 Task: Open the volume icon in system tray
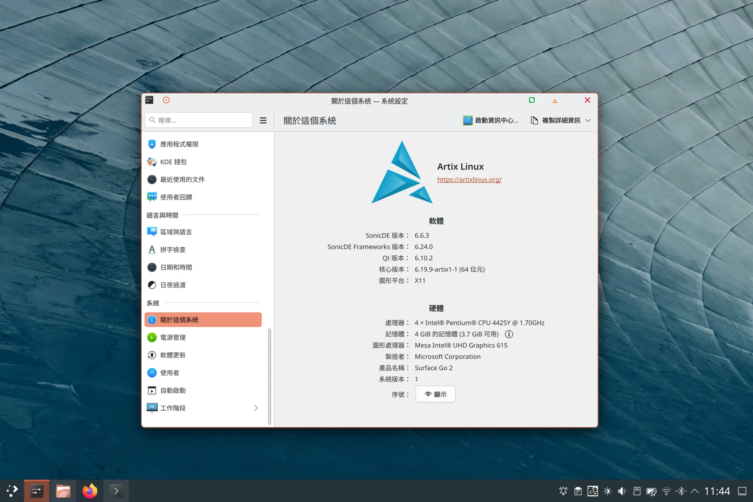pos(622,491)
